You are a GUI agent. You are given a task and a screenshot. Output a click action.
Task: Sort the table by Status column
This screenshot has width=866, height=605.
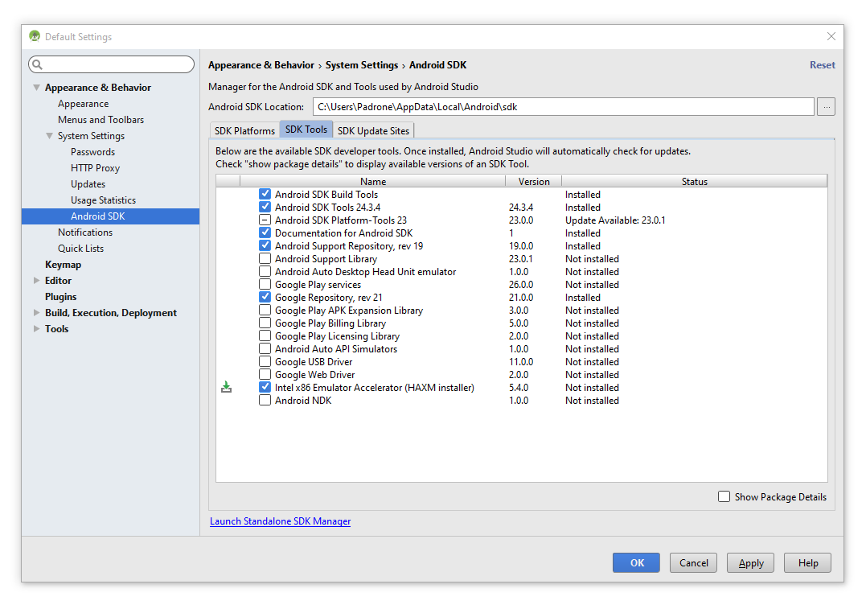coord(694,181)
